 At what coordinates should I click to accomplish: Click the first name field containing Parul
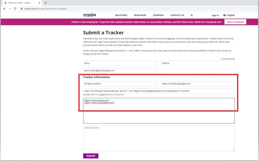[120, 63]
